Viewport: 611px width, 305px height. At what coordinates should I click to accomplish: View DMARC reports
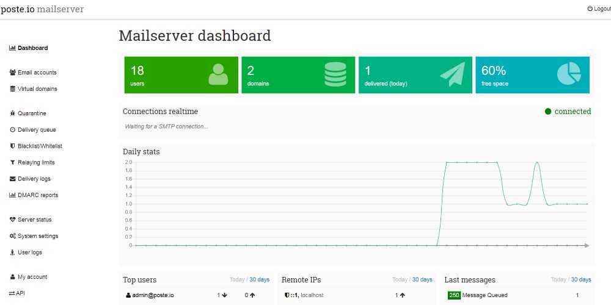(x=38, y=196)
